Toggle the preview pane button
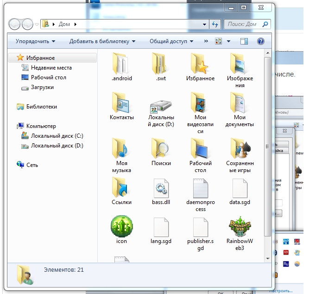The width and height of the screenshot is (309, 294). click(244, 41)
